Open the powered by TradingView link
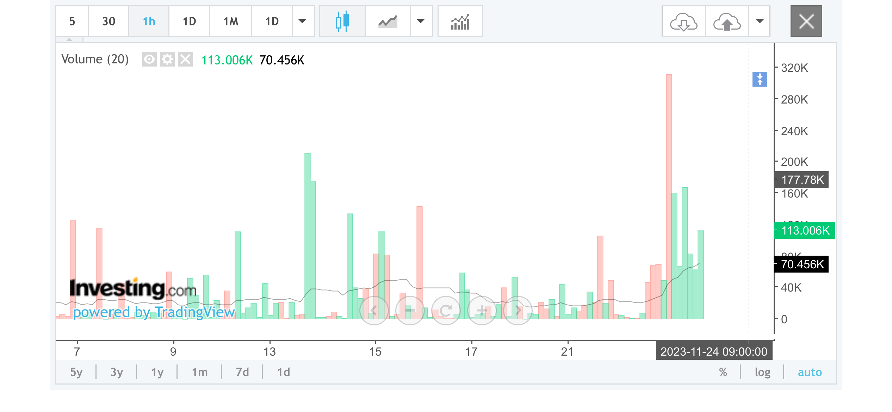The height and width of the screenshot is (412, 892). tap(154, 312)
